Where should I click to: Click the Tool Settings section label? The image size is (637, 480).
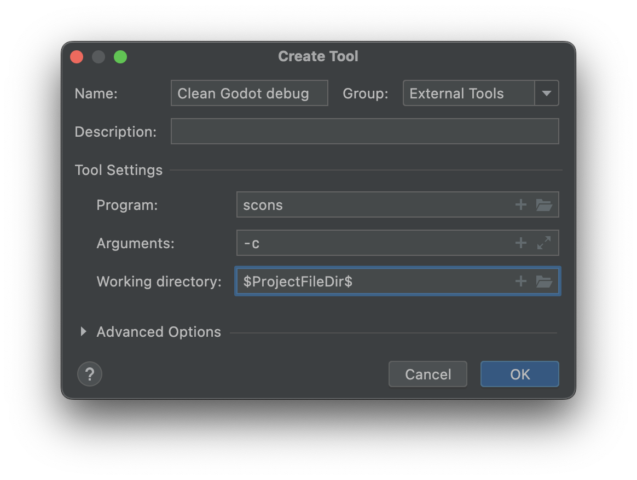tap(119, 170)
